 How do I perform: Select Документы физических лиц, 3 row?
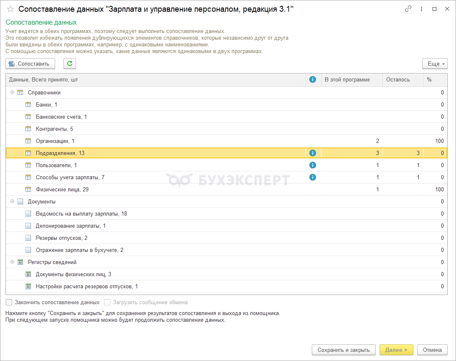[226, 274]
